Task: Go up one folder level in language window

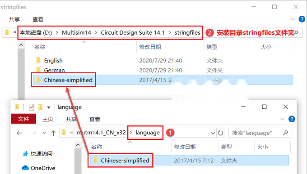Action: coord(53,133)
